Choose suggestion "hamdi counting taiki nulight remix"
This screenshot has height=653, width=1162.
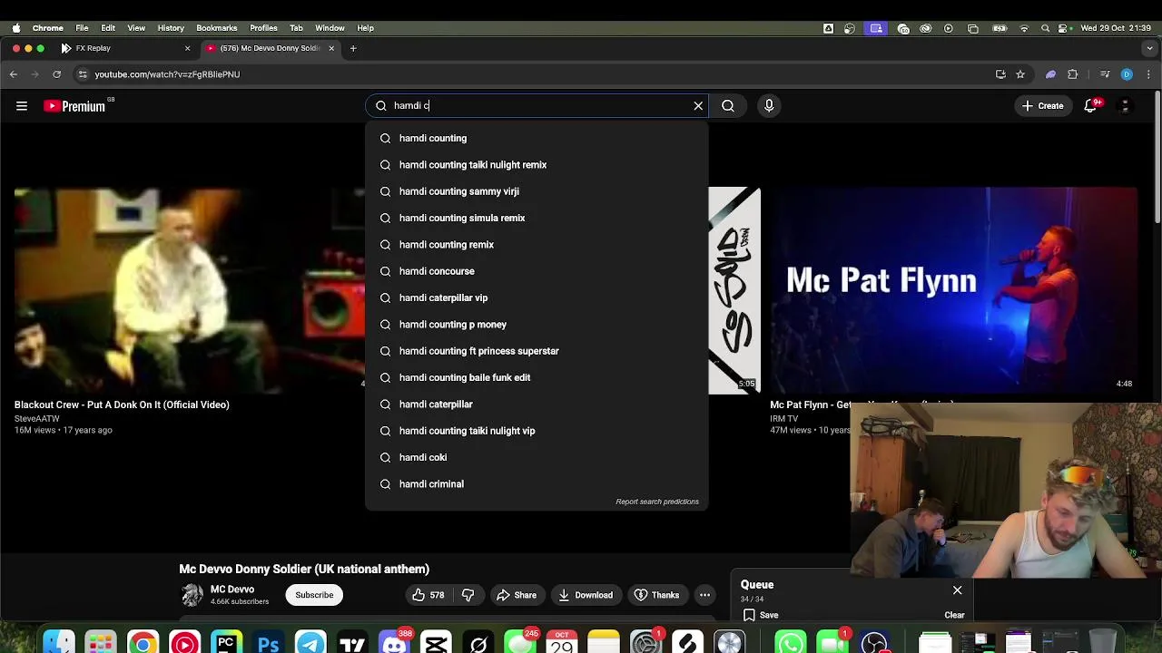point(537,165)
